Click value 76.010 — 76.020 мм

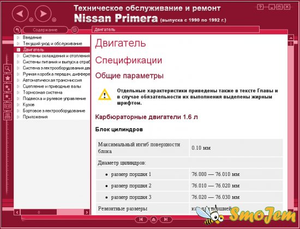tap(215, 186)
